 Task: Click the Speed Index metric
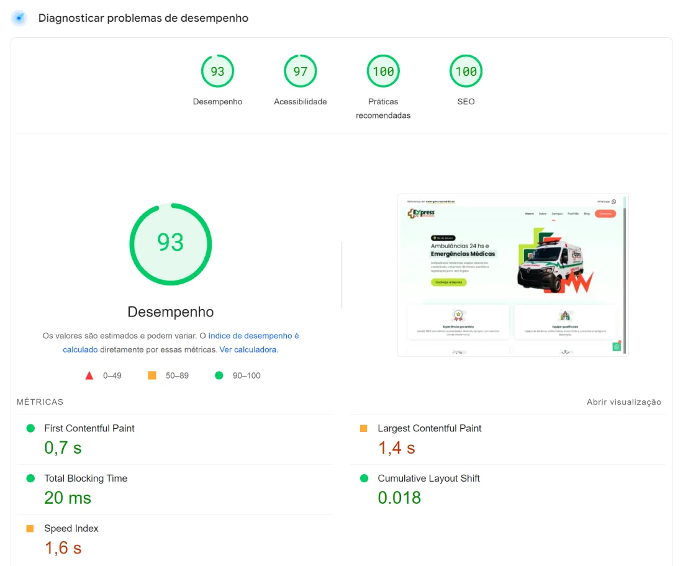pyautogui.click(x=71, y=529)
